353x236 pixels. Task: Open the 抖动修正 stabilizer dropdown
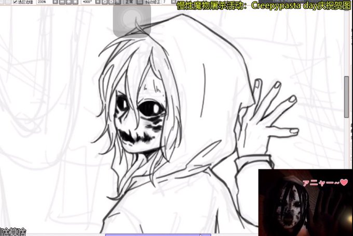(173, 2)
